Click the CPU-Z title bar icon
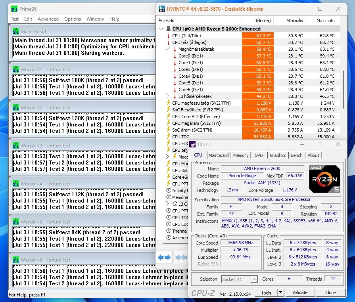The height and width of the screenshot is (302, 355). pyautogui.click(x=192, y=144)
